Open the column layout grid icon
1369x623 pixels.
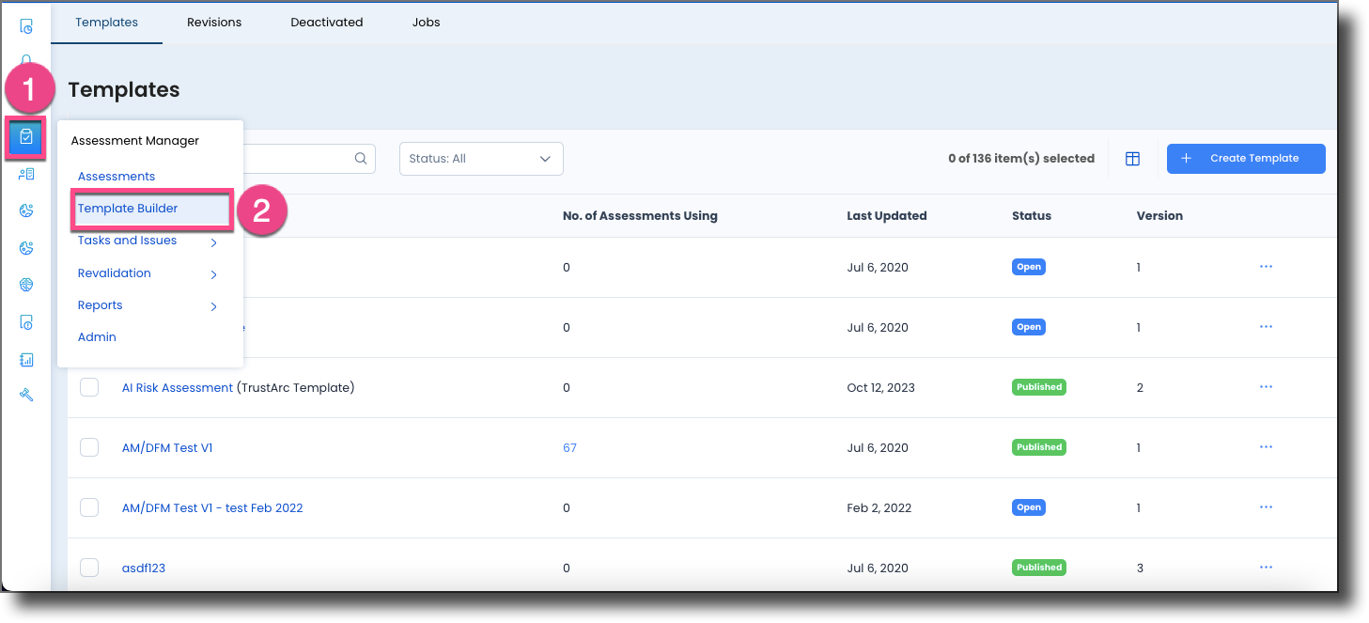point(1132,158)
